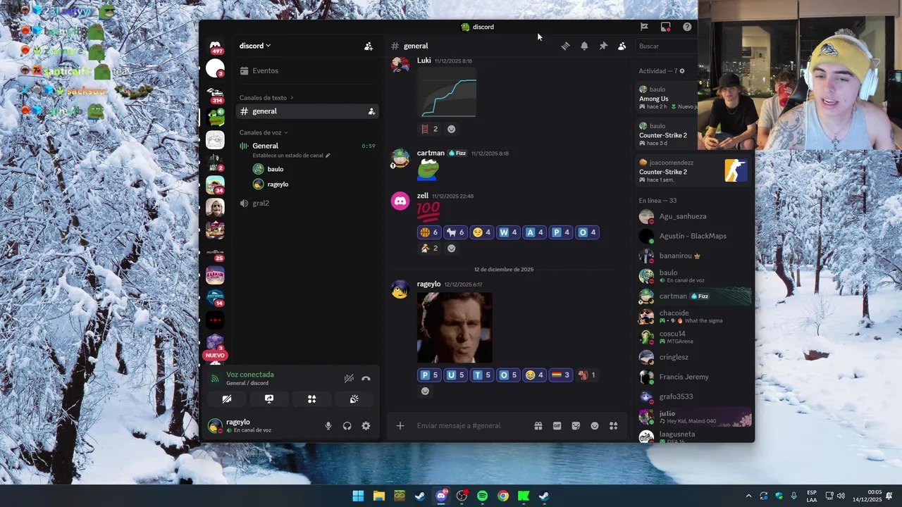Open rageylo's GIF image
This screenshot has width=902, height=507.
455,327
